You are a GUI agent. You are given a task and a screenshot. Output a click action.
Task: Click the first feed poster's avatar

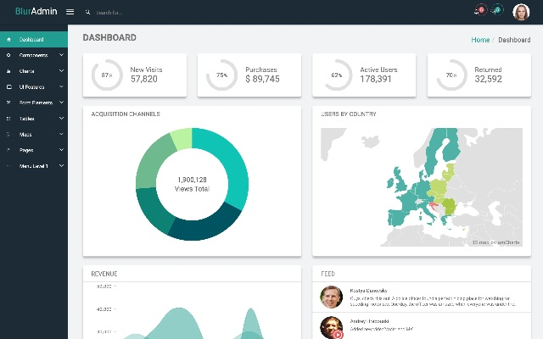tap(331, 296)
